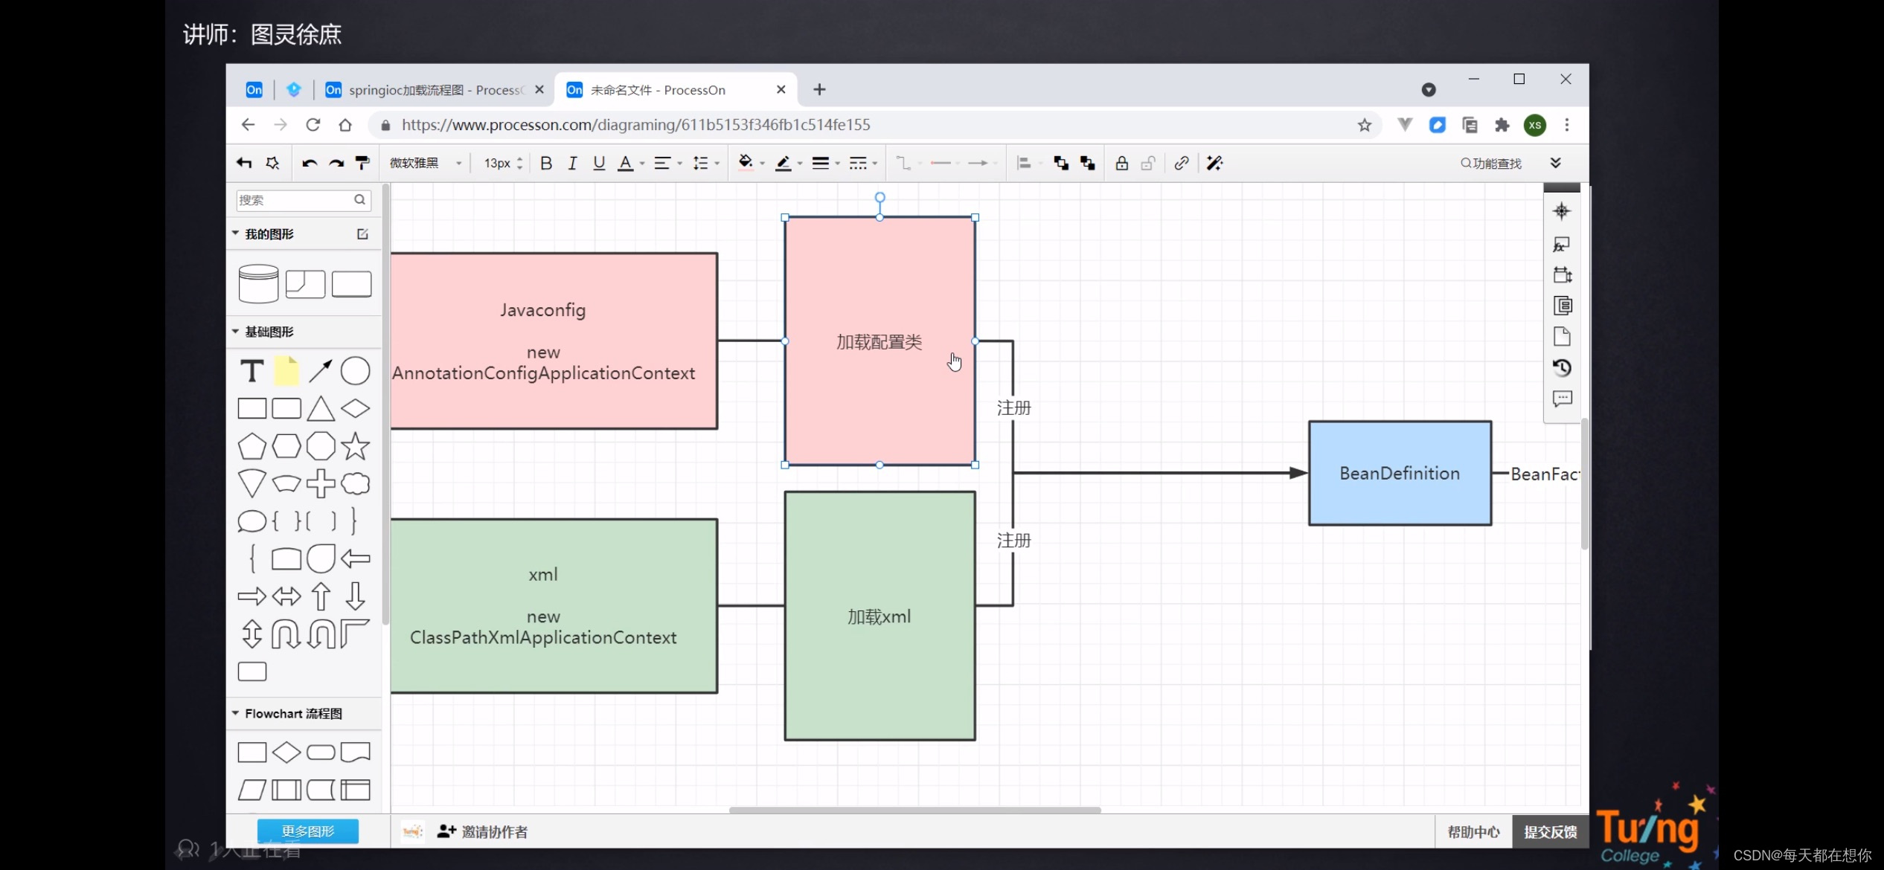Click the edit icon beside 我的图形
1884x870 pixels.
(x=362, y=234)
